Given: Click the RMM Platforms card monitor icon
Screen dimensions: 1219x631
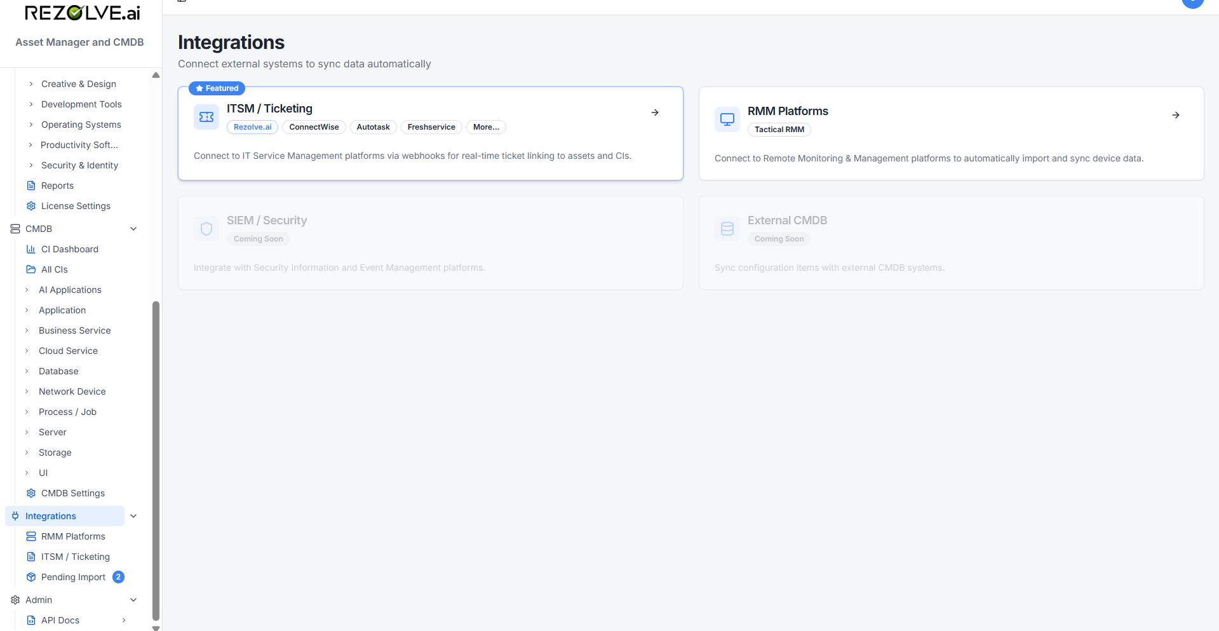Looking at the screenshot, I should click(x=727, y=119).
